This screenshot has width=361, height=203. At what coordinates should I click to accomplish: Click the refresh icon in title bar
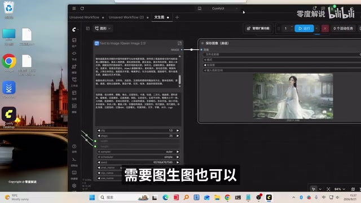[x=82, y=8]
